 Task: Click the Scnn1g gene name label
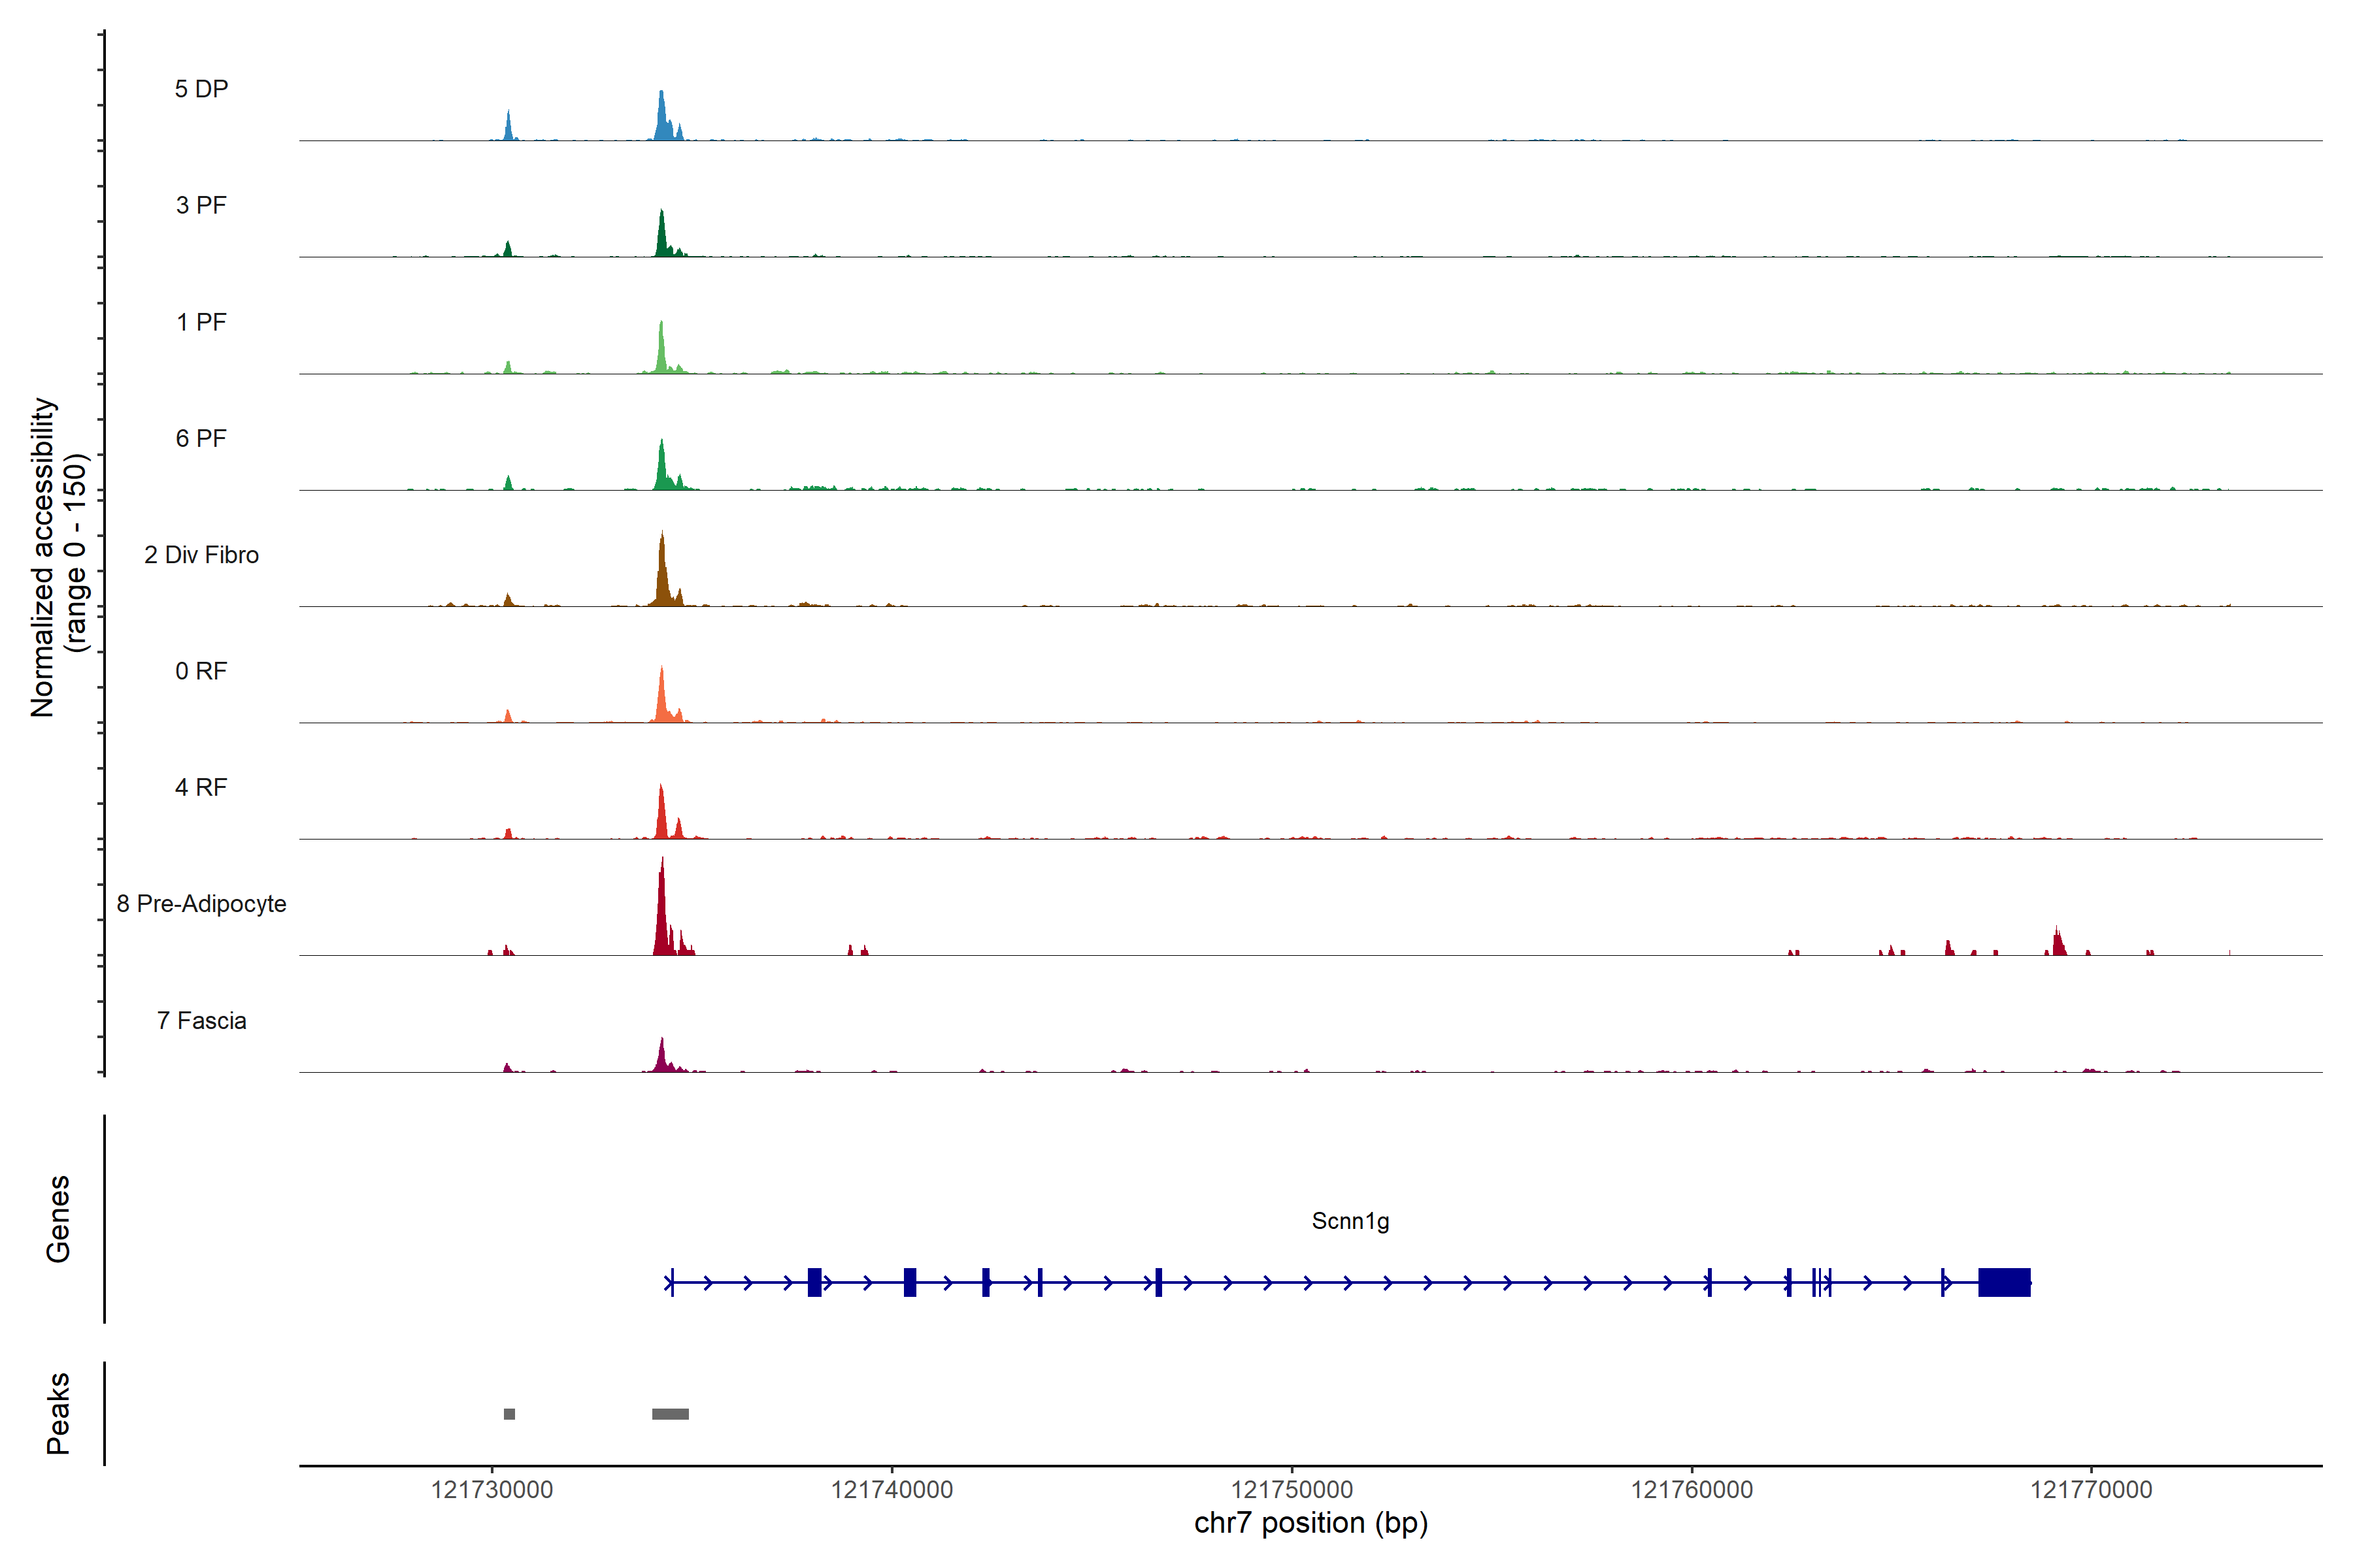pyautogui.click(x=1350, y=1221)
